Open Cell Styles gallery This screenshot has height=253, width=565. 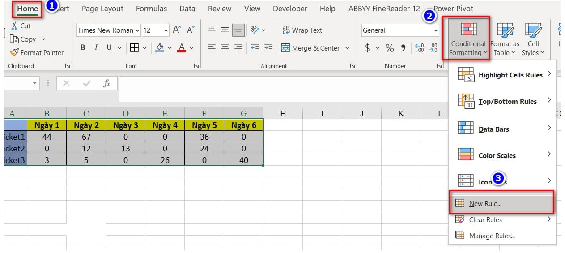(x=533, y=39)
